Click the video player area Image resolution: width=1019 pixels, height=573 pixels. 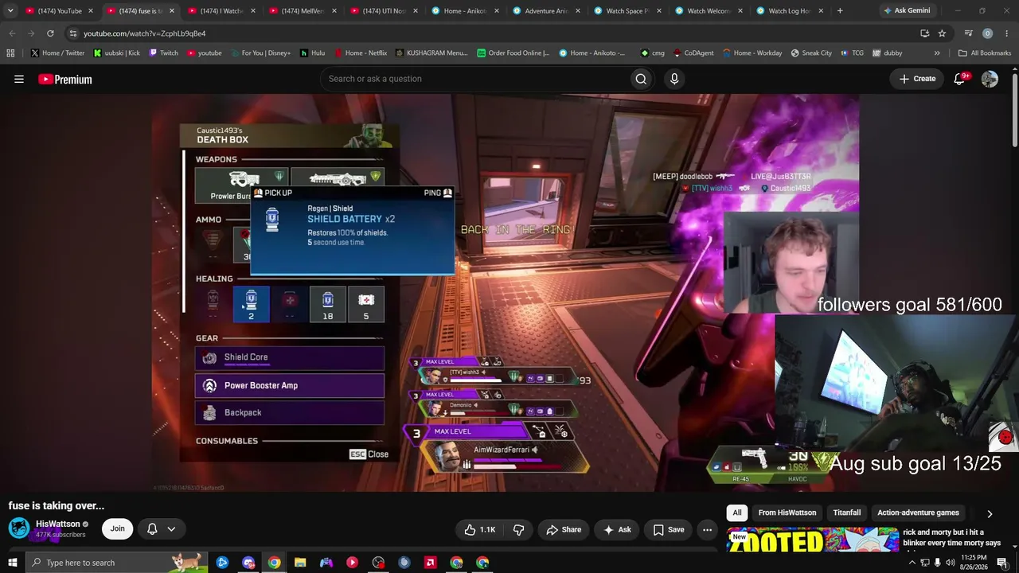[x=506, y=294]
